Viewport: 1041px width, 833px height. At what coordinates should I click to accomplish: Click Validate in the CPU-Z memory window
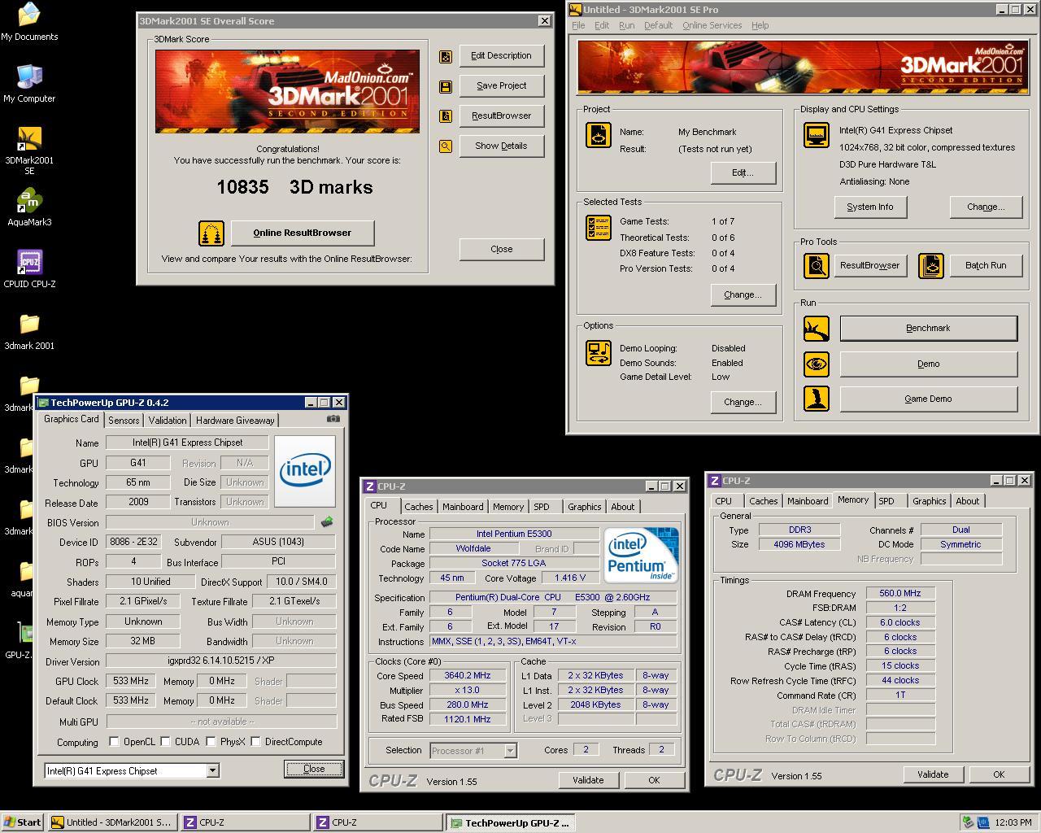click(933, 774)
